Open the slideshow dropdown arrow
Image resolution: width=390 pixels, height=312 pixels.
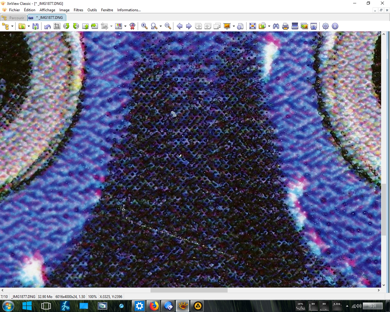(x=234, y=26)
